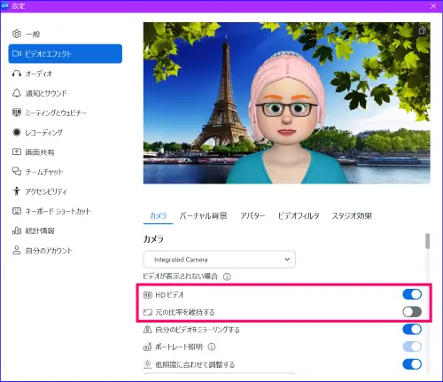
Task: Click the レコーディング record icon
Action: pos(17,132)
